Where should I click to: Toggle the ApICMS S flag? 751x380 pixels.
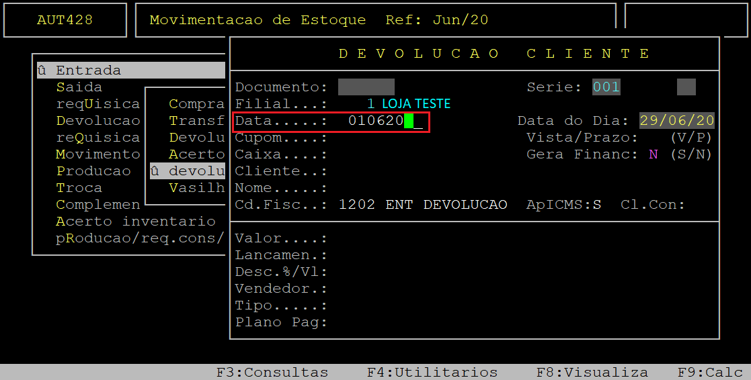tap(596, 205)
